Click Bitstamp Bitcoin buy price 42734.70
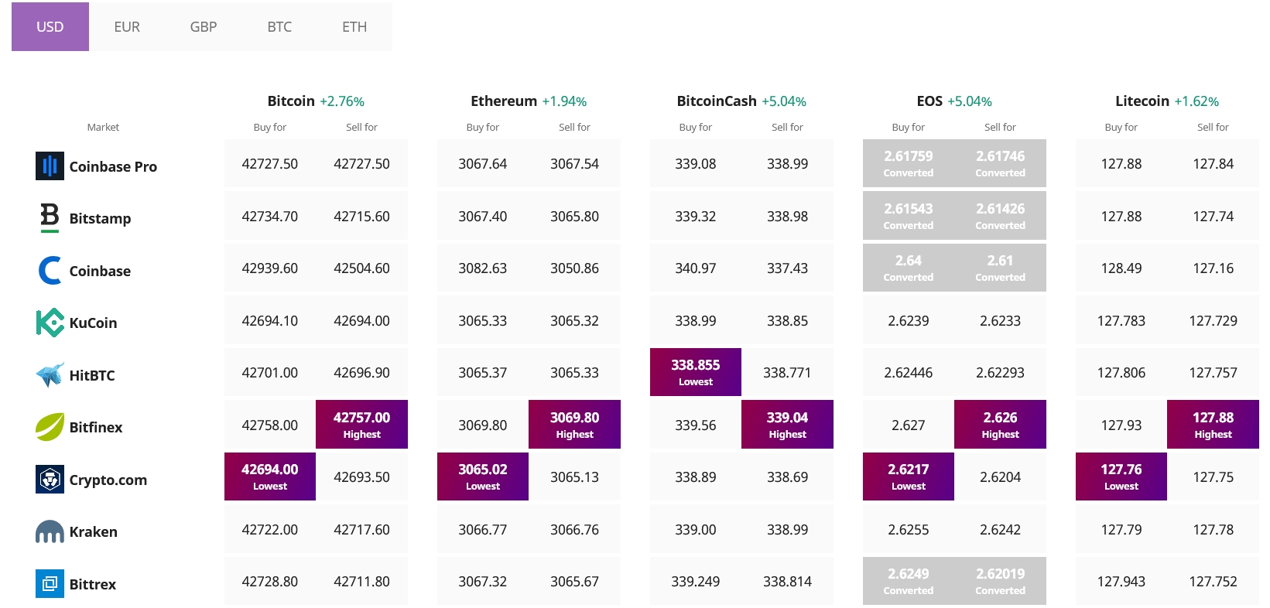Screen dimensions: 1270x608 click(270, 217)
